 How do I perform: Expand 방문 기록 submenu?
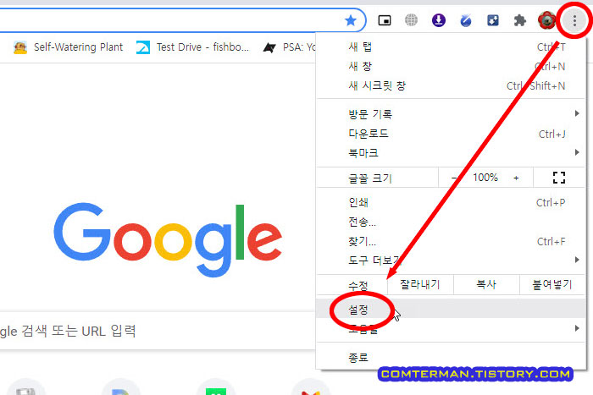coord(451,113)
